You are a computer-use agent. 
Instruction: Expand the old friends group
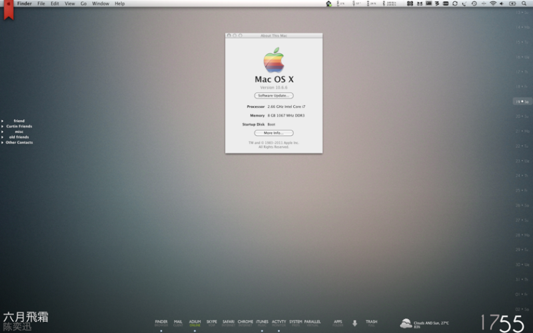click(3, 137)
